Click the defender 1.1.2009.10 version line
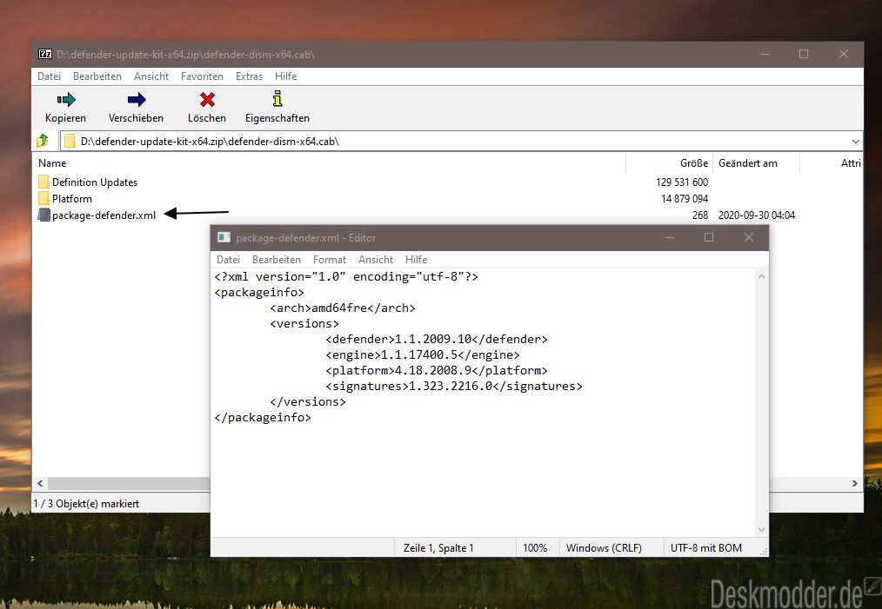 point(436,340)
